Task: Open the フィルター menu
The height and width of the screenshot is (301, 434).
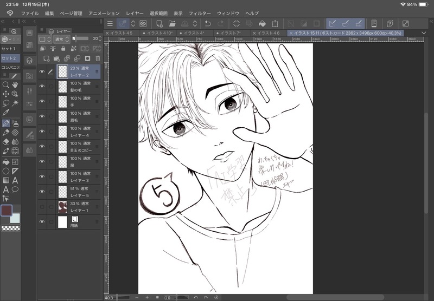Action: pyautogui.click(x=200, y=12)
